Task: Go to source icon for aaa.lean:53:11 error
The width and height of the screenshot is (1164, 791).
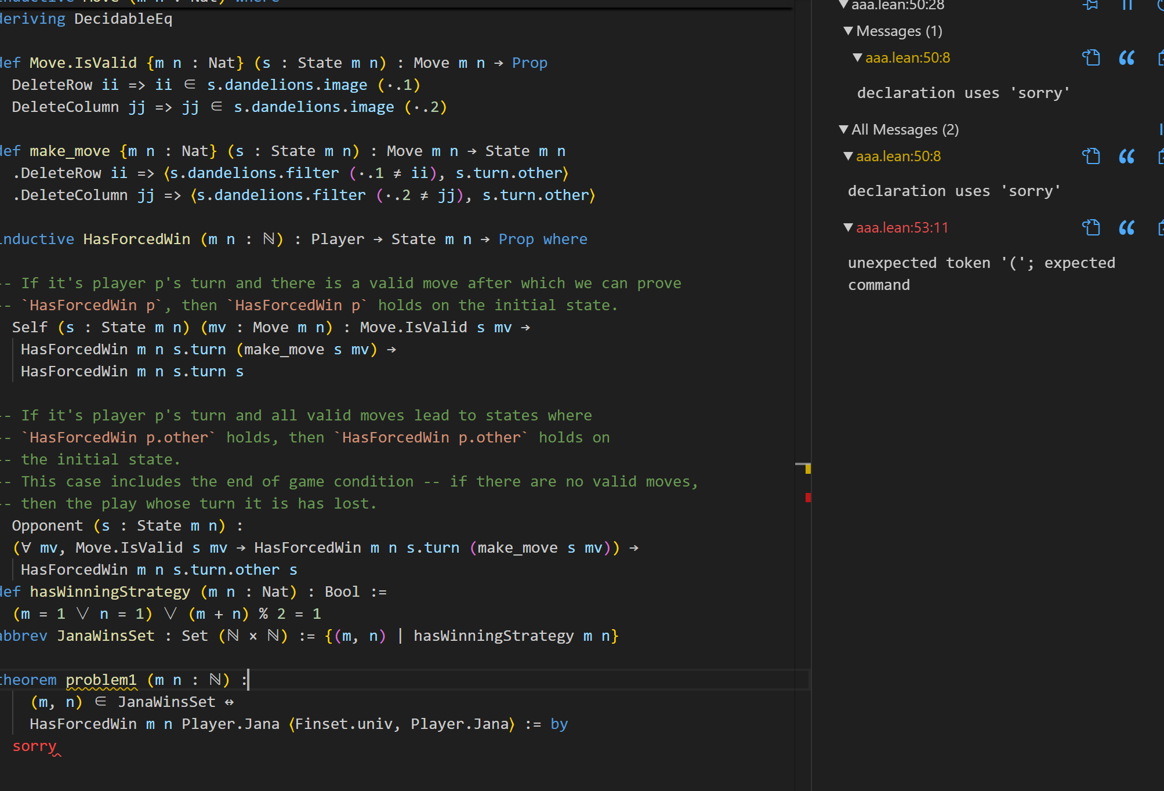Action: tap(1091, 228)
